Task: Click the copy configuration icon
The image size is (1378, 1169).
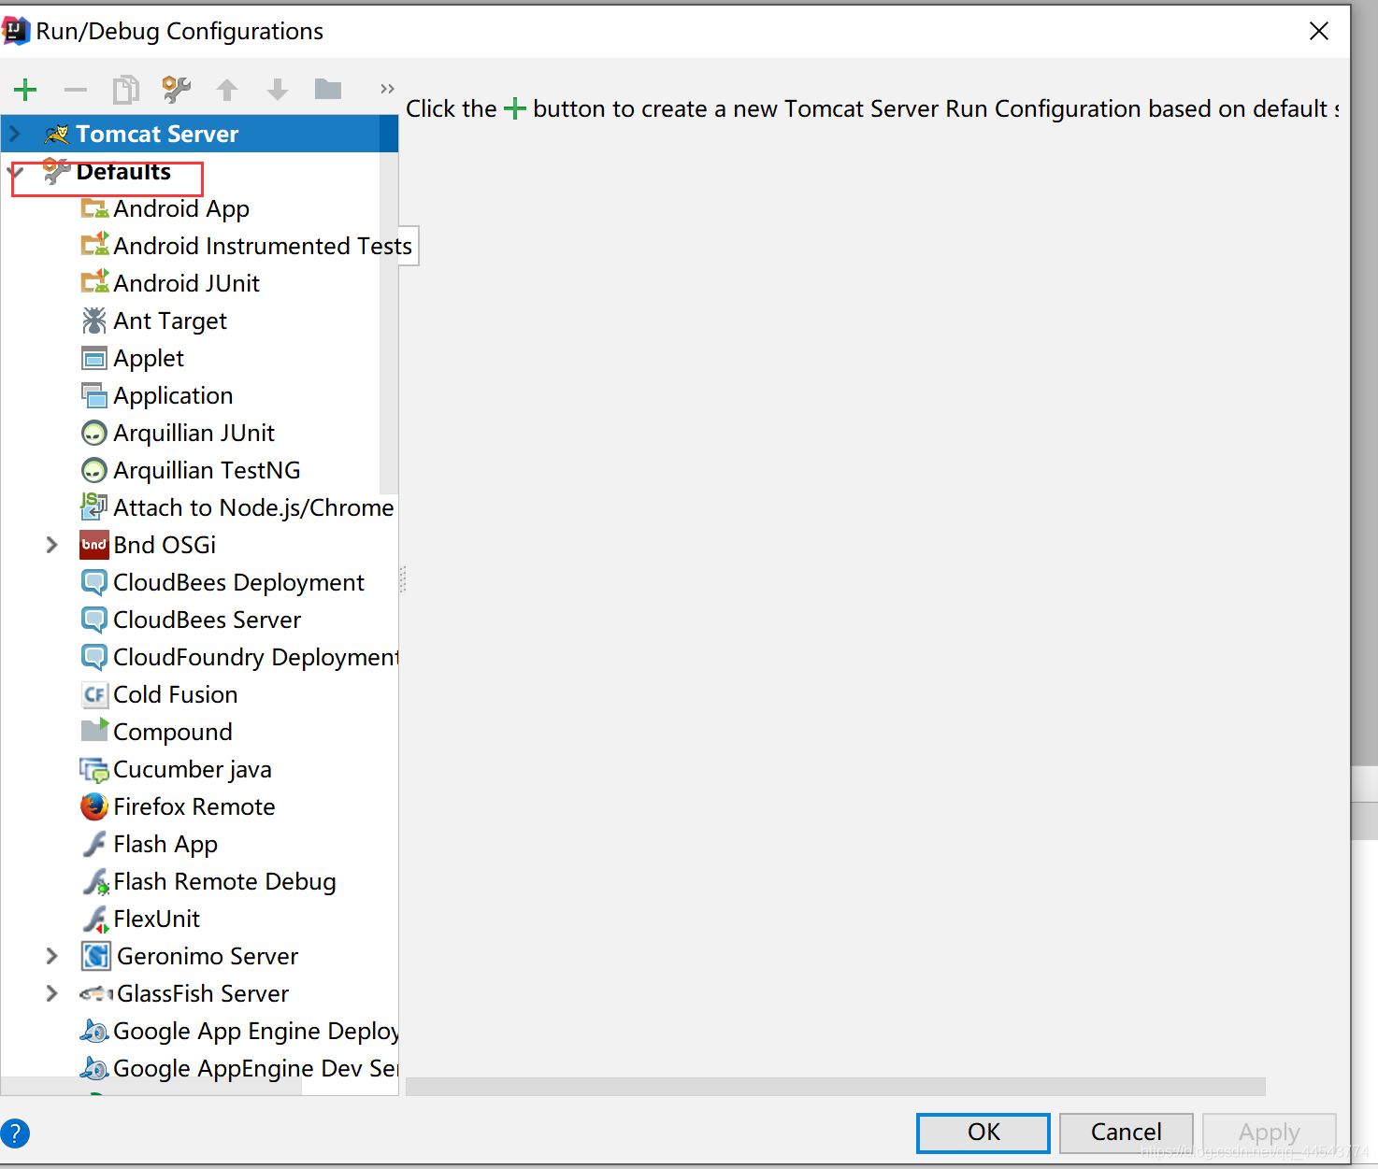Action: pos(126,90)
